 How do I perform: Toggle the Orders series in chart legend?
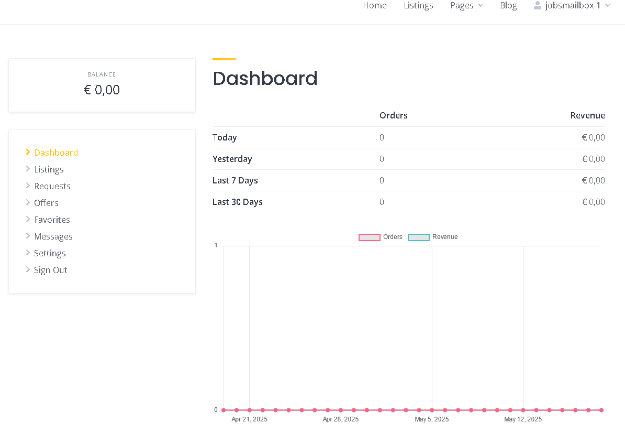381,237
